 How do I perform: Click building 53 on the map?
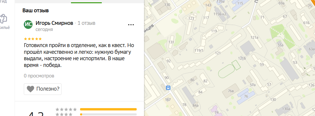[x=295, y=63]
